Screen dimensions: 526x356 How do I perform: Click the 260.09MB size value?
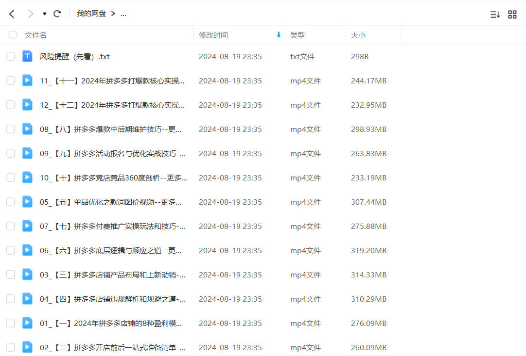(x=368, y=348)
